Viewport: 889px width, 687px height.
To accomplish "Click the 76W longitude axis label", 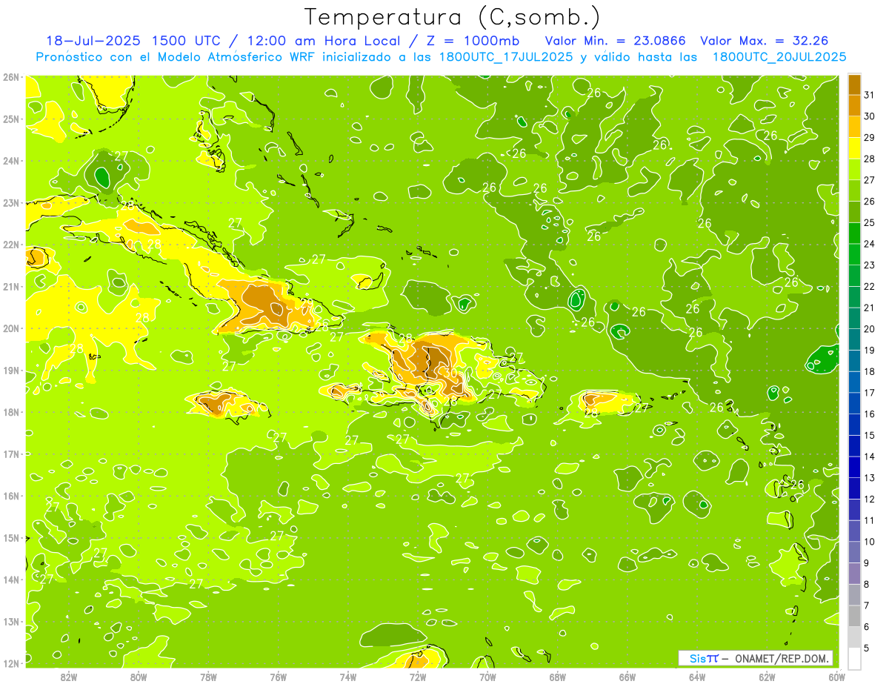I will click(x=279, y=677).
